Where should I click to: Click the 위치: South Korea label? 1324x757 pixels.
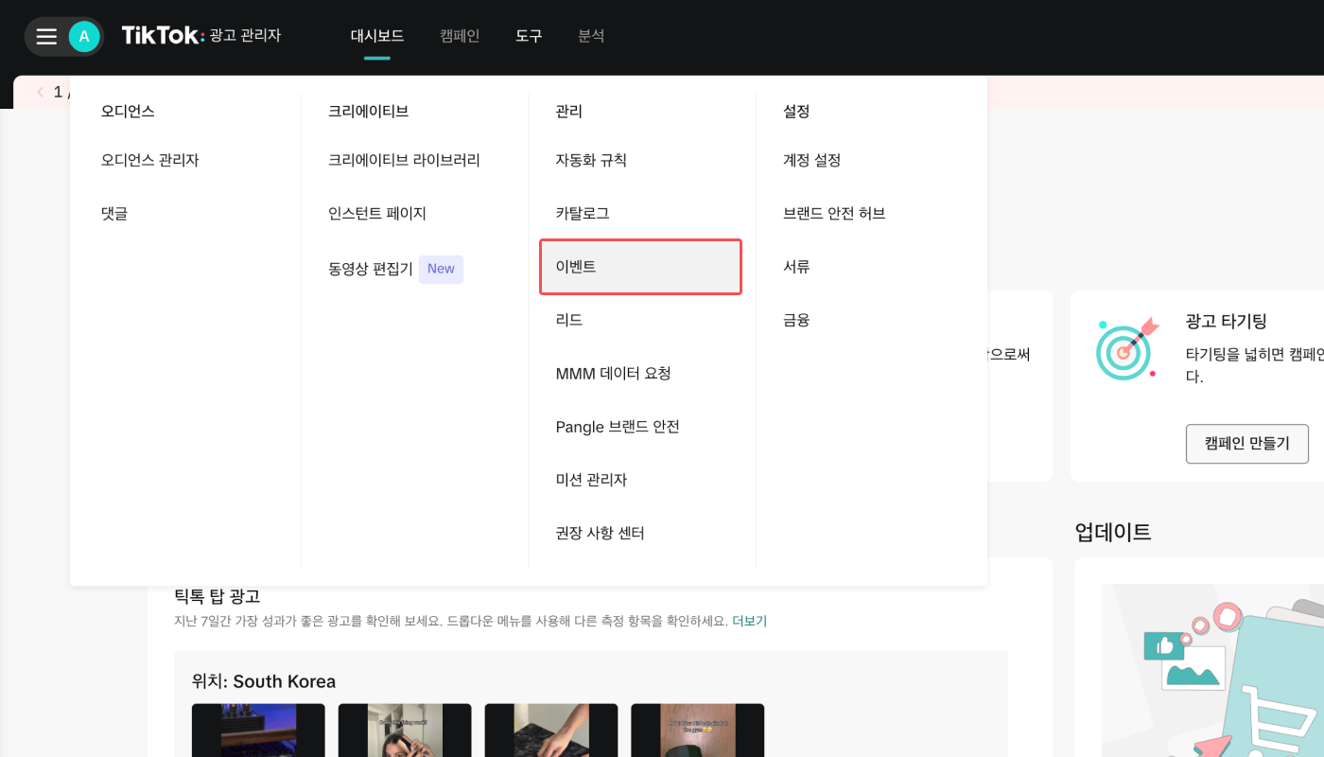point(264,681)
